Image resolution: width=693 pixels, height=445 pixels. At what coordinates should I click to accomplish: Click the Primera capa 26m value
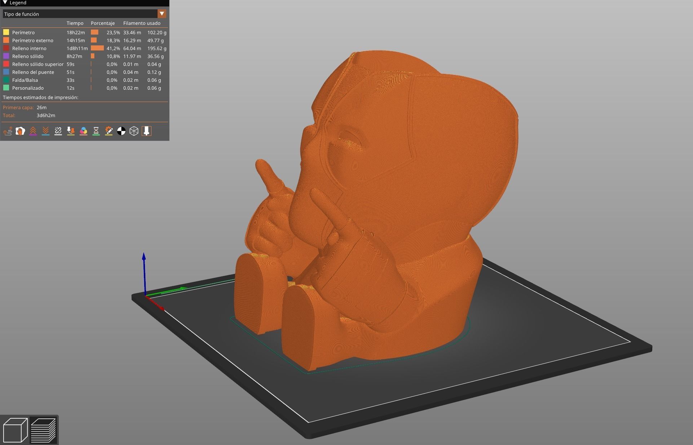coord(41,107)
